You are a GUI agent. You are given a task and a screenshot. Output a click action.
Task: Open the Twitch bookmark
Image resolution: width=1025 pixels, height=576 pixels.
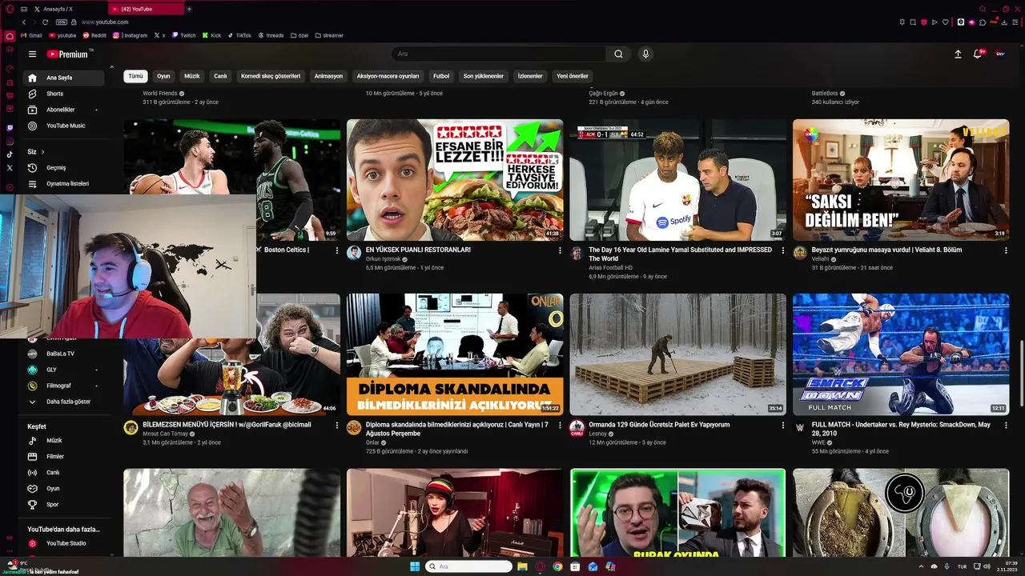tap(184, 35)
